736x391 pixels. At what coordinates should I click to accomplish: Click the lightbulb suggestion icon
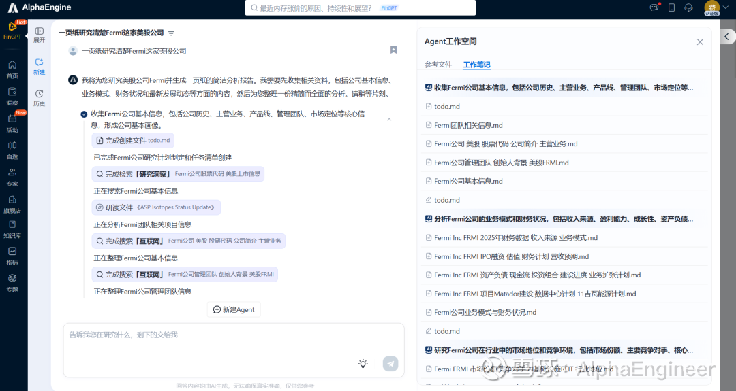(x=363, y=364)
